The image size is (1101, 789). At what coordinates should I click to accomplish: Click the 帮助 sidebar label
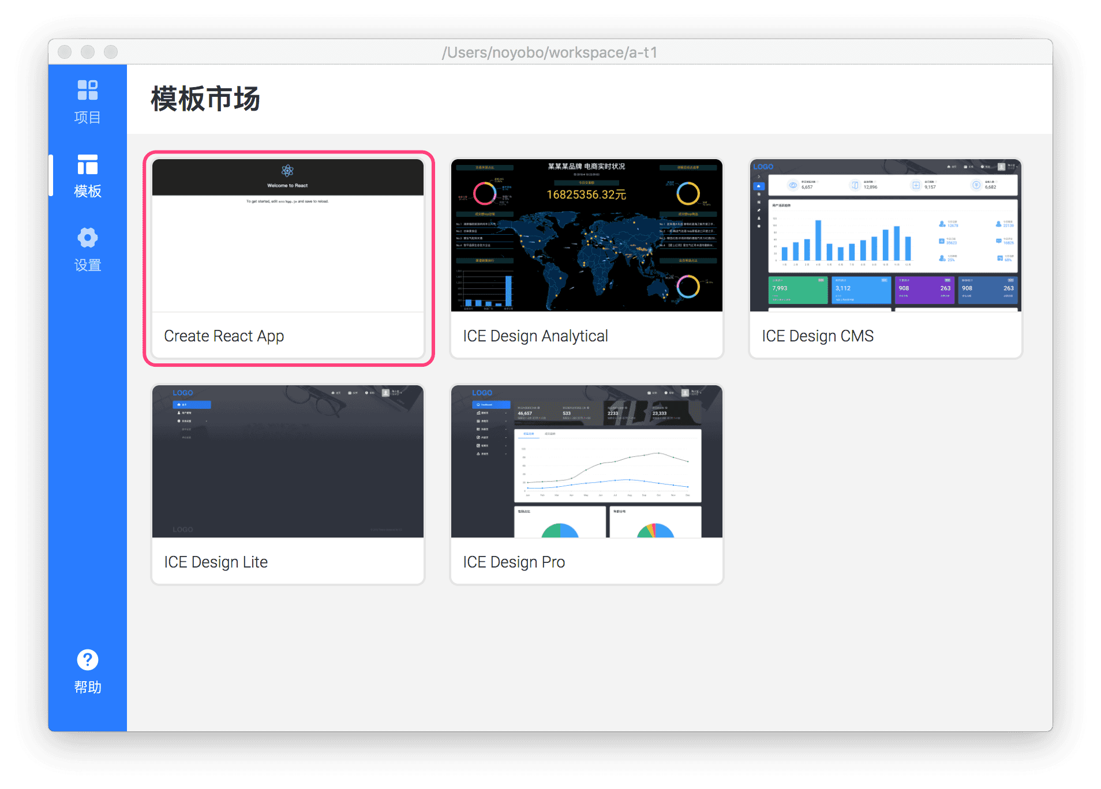88,687
